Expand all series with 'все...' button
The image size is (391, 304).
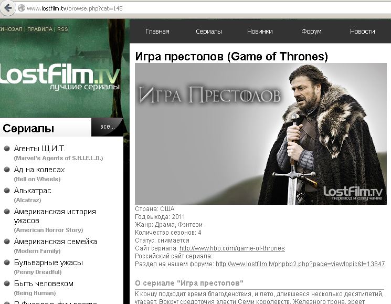107,127
